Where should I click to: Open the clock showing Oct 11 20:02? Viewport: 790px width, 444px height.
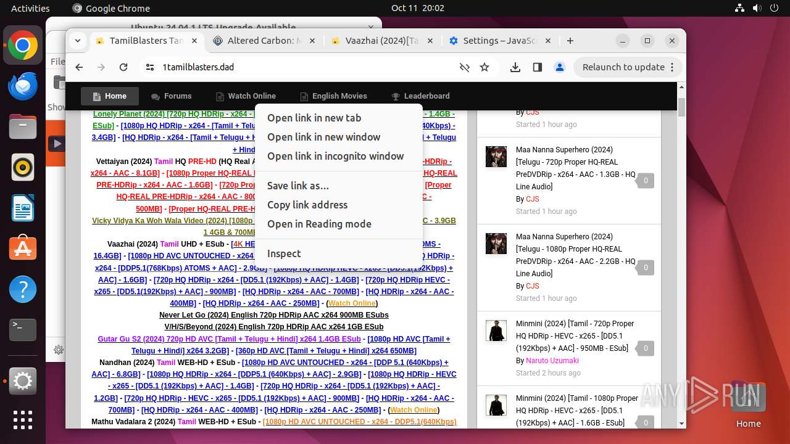point(417,8)
